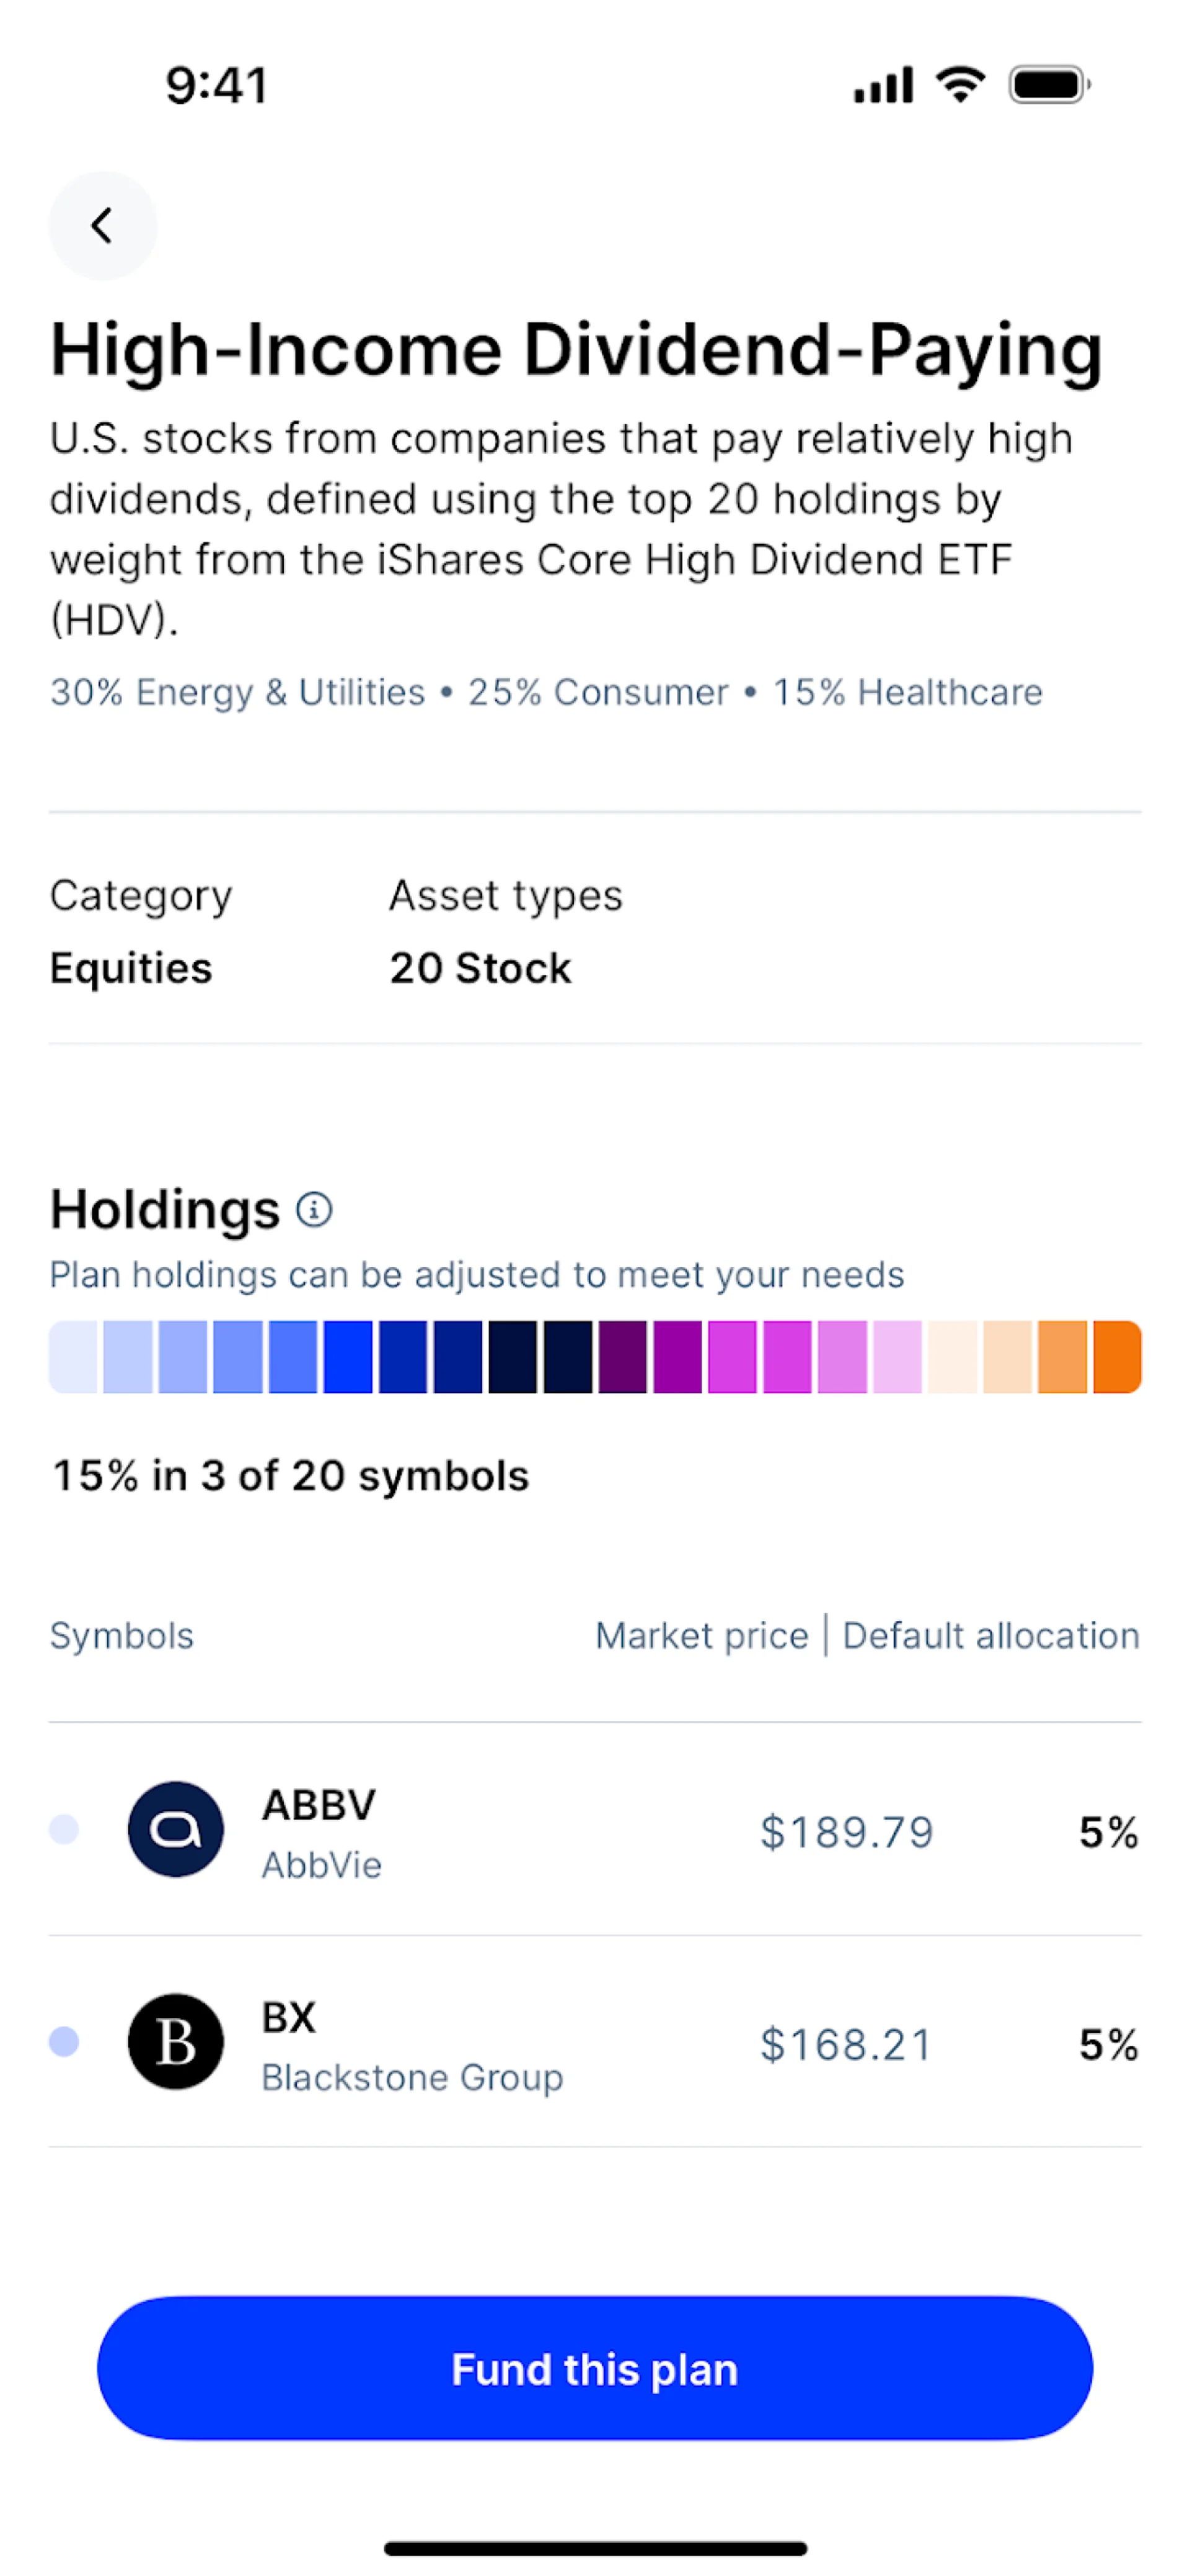Select the Default allocation column header
The image size is (1190, 2576).
tap(990, 1636)
